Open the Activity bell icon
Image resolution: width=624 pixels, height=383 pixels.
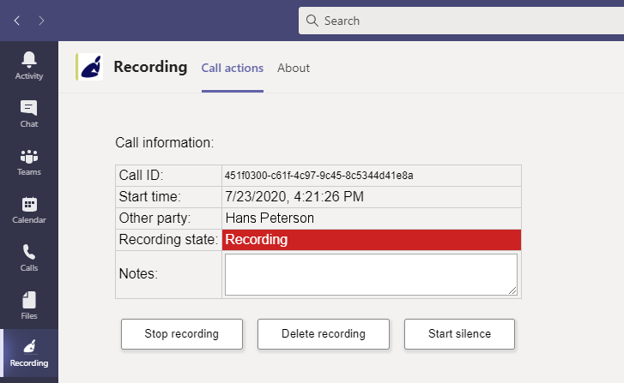pos(29,60)
